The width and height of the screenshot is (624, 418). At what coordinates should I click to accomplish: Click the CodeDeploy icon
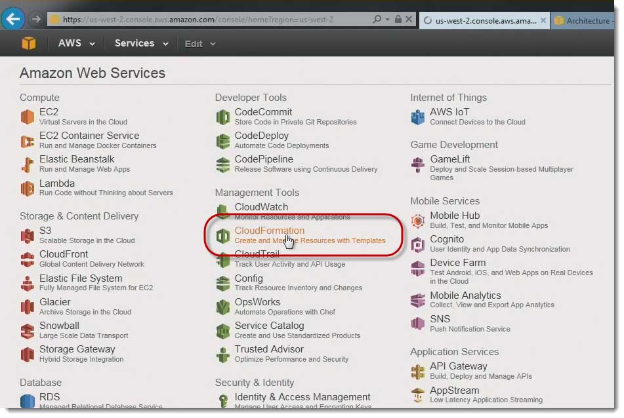223,141
